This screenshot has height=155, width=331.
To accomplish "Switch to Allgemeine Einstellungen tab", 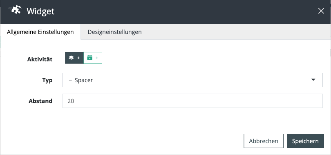I will click(x=40, y=32).
